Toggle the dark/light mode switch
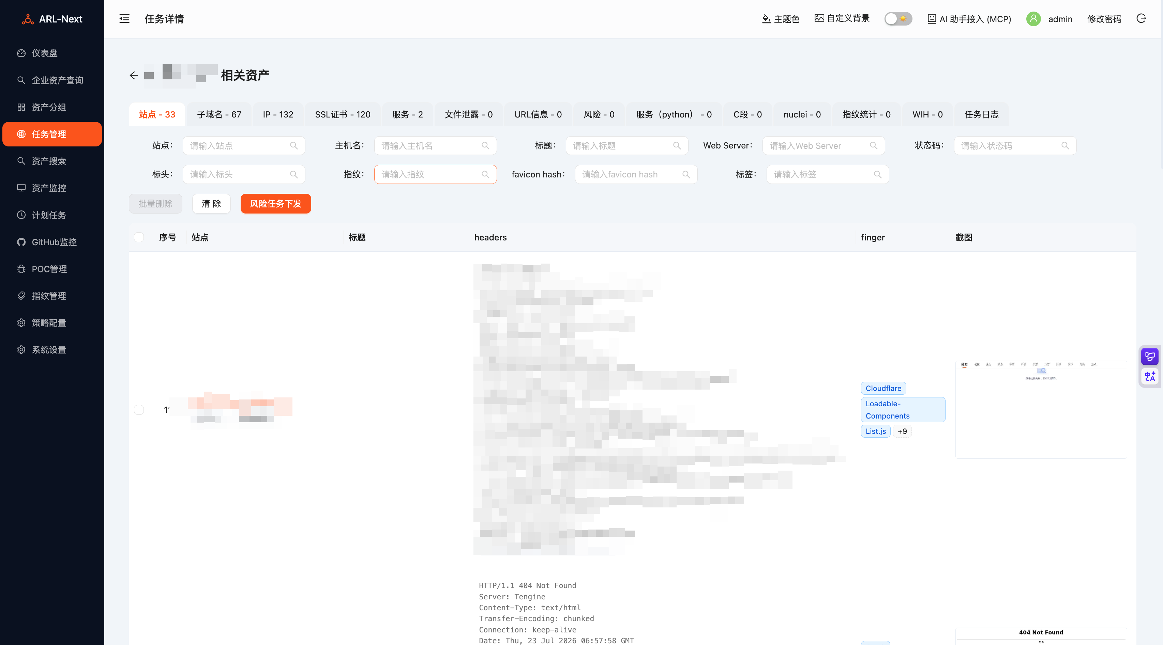1163x645 pixels. (x=898, y=18)
